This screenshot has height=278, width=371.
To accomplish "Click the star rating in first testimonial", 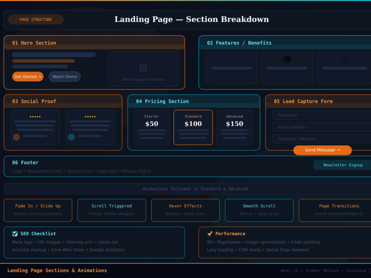I will click(35, 117).
